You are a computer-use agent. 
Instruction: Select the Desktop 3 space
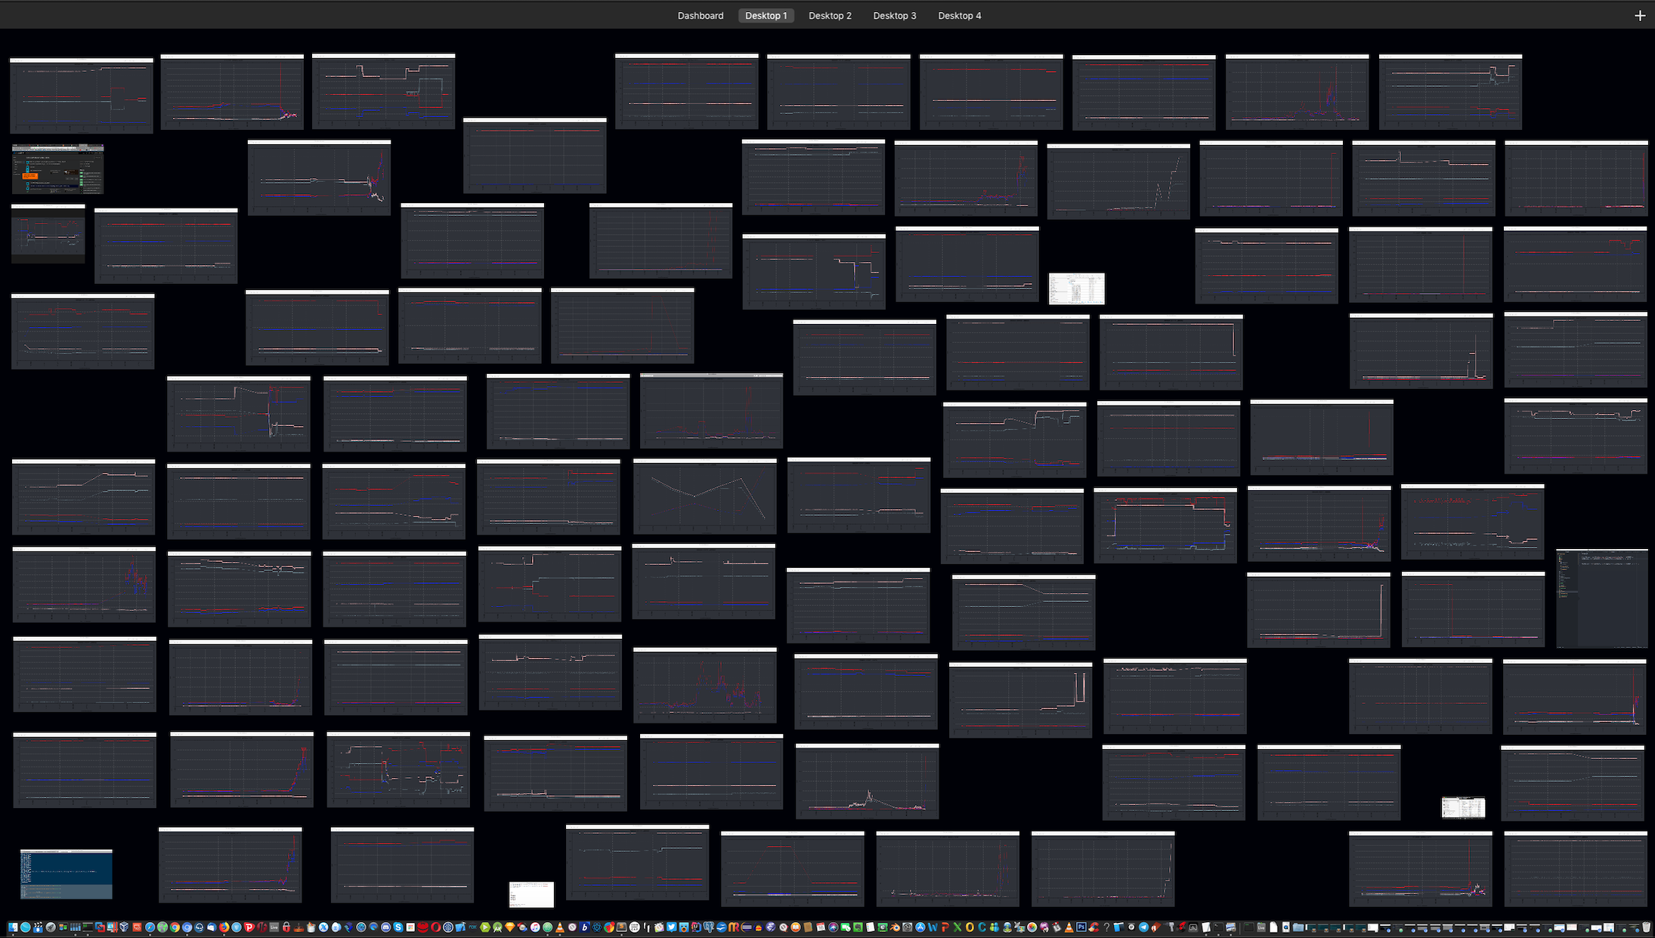[894, 15]
